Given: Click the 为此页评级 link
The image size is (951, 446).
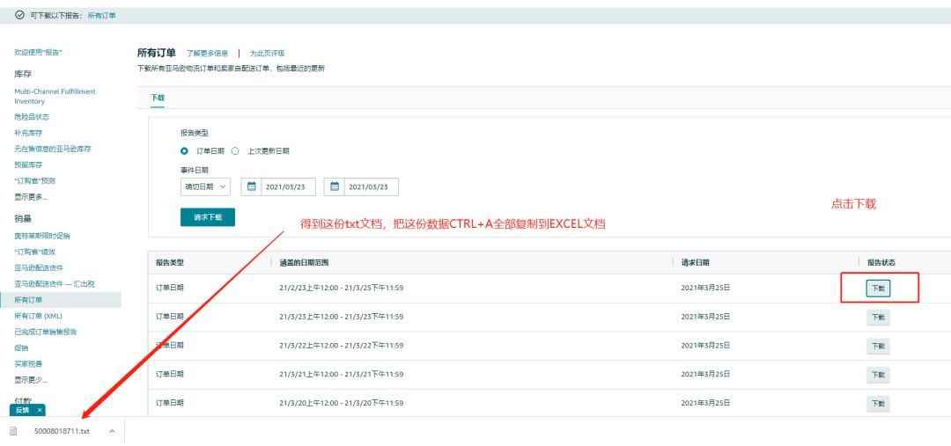Looking at the screenshot, I should 267,54.
